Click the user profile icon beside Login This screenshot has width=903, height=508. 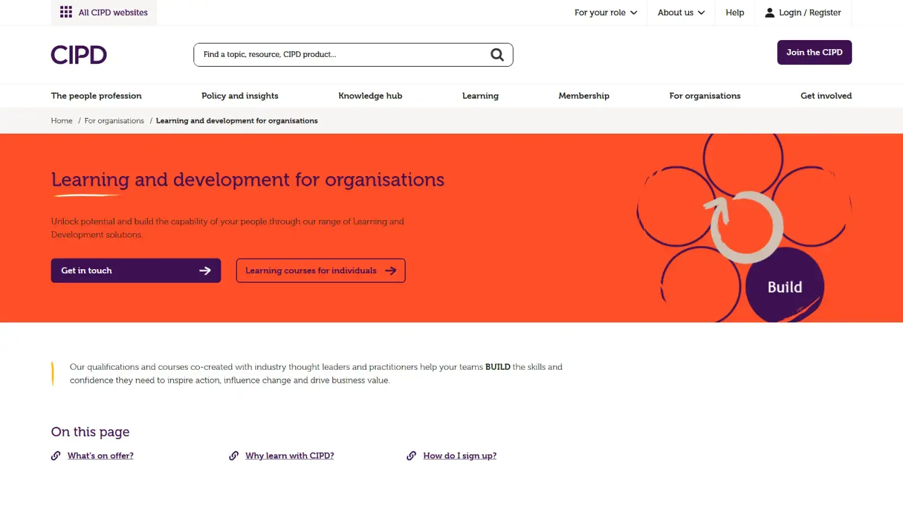pyautogui.click(x=769, y=12)
